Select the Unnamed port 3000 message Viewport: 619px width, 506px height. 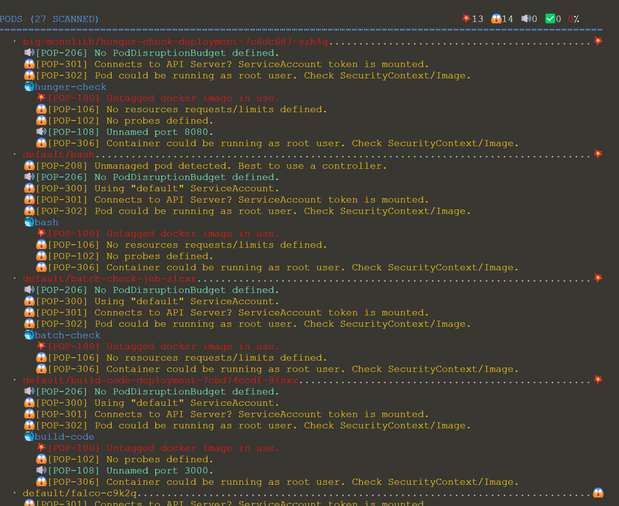pyautogui.click(x=160, y=471)
